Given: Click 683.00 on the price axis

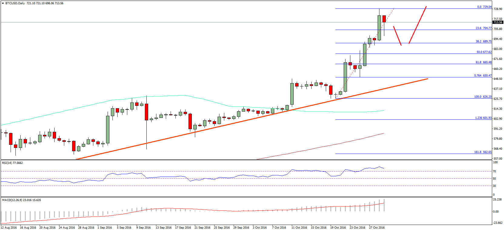Looking at the screenshot, I should (498, 49).
